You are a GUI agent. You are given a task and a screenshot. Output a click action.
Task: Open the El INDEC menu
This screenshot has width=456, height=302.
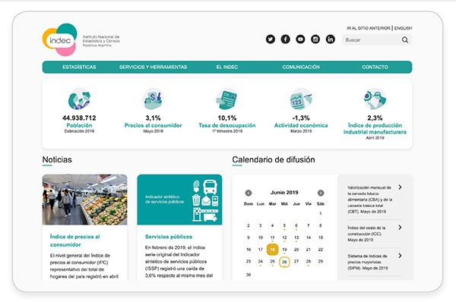point(227,67)
